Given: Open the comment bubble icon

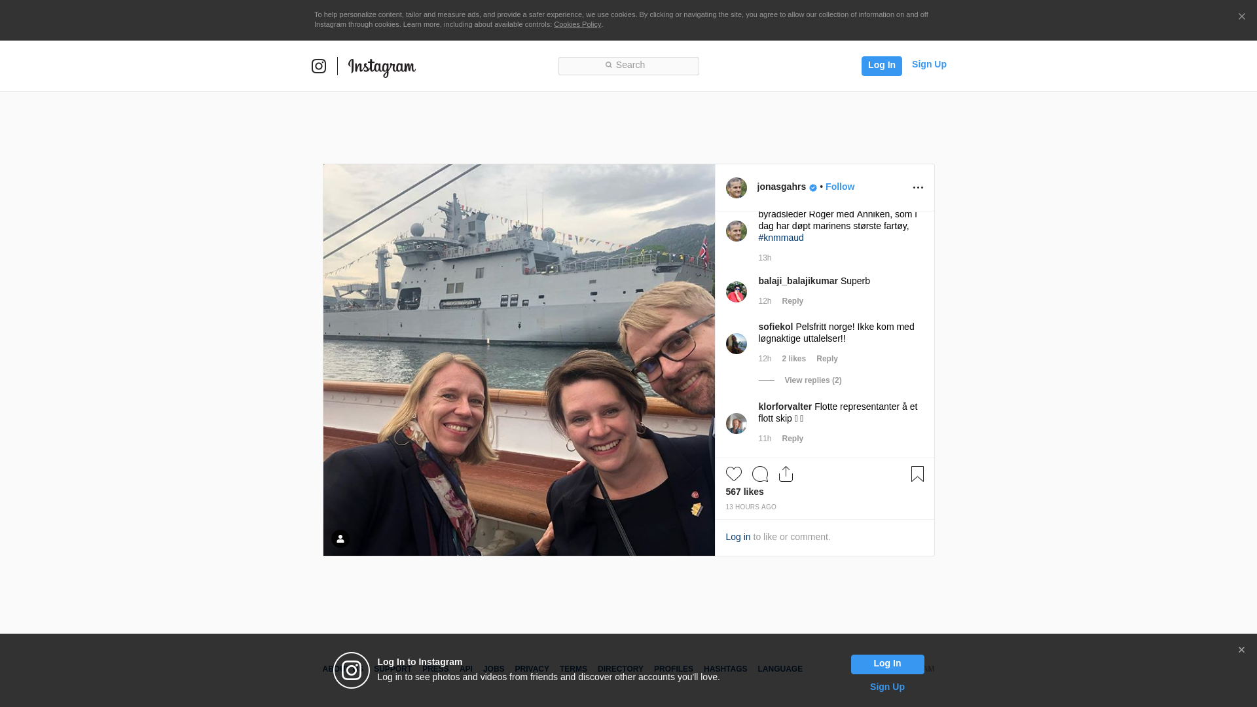Looking at the screenshot, I should pyautogui.click(x=759, y=474).
